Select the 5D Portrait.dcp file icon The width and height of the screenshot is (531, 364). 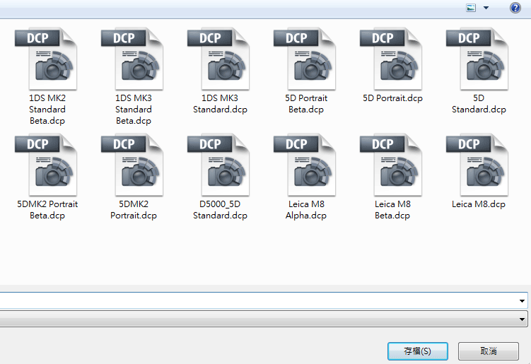tap(392, 59)
